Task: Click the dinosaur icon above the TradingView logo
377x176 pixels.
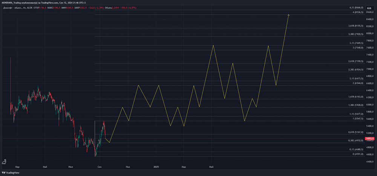Action: (x=4, y=162)
